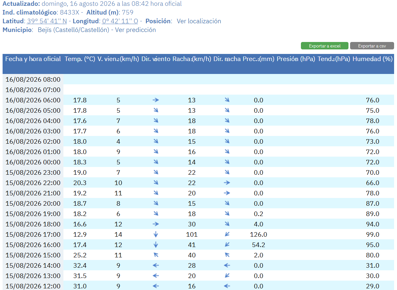Click wind direction arrow for 15/08/2026 20:00
Viewport: 397px width, 290px height.
click(156, 203)
